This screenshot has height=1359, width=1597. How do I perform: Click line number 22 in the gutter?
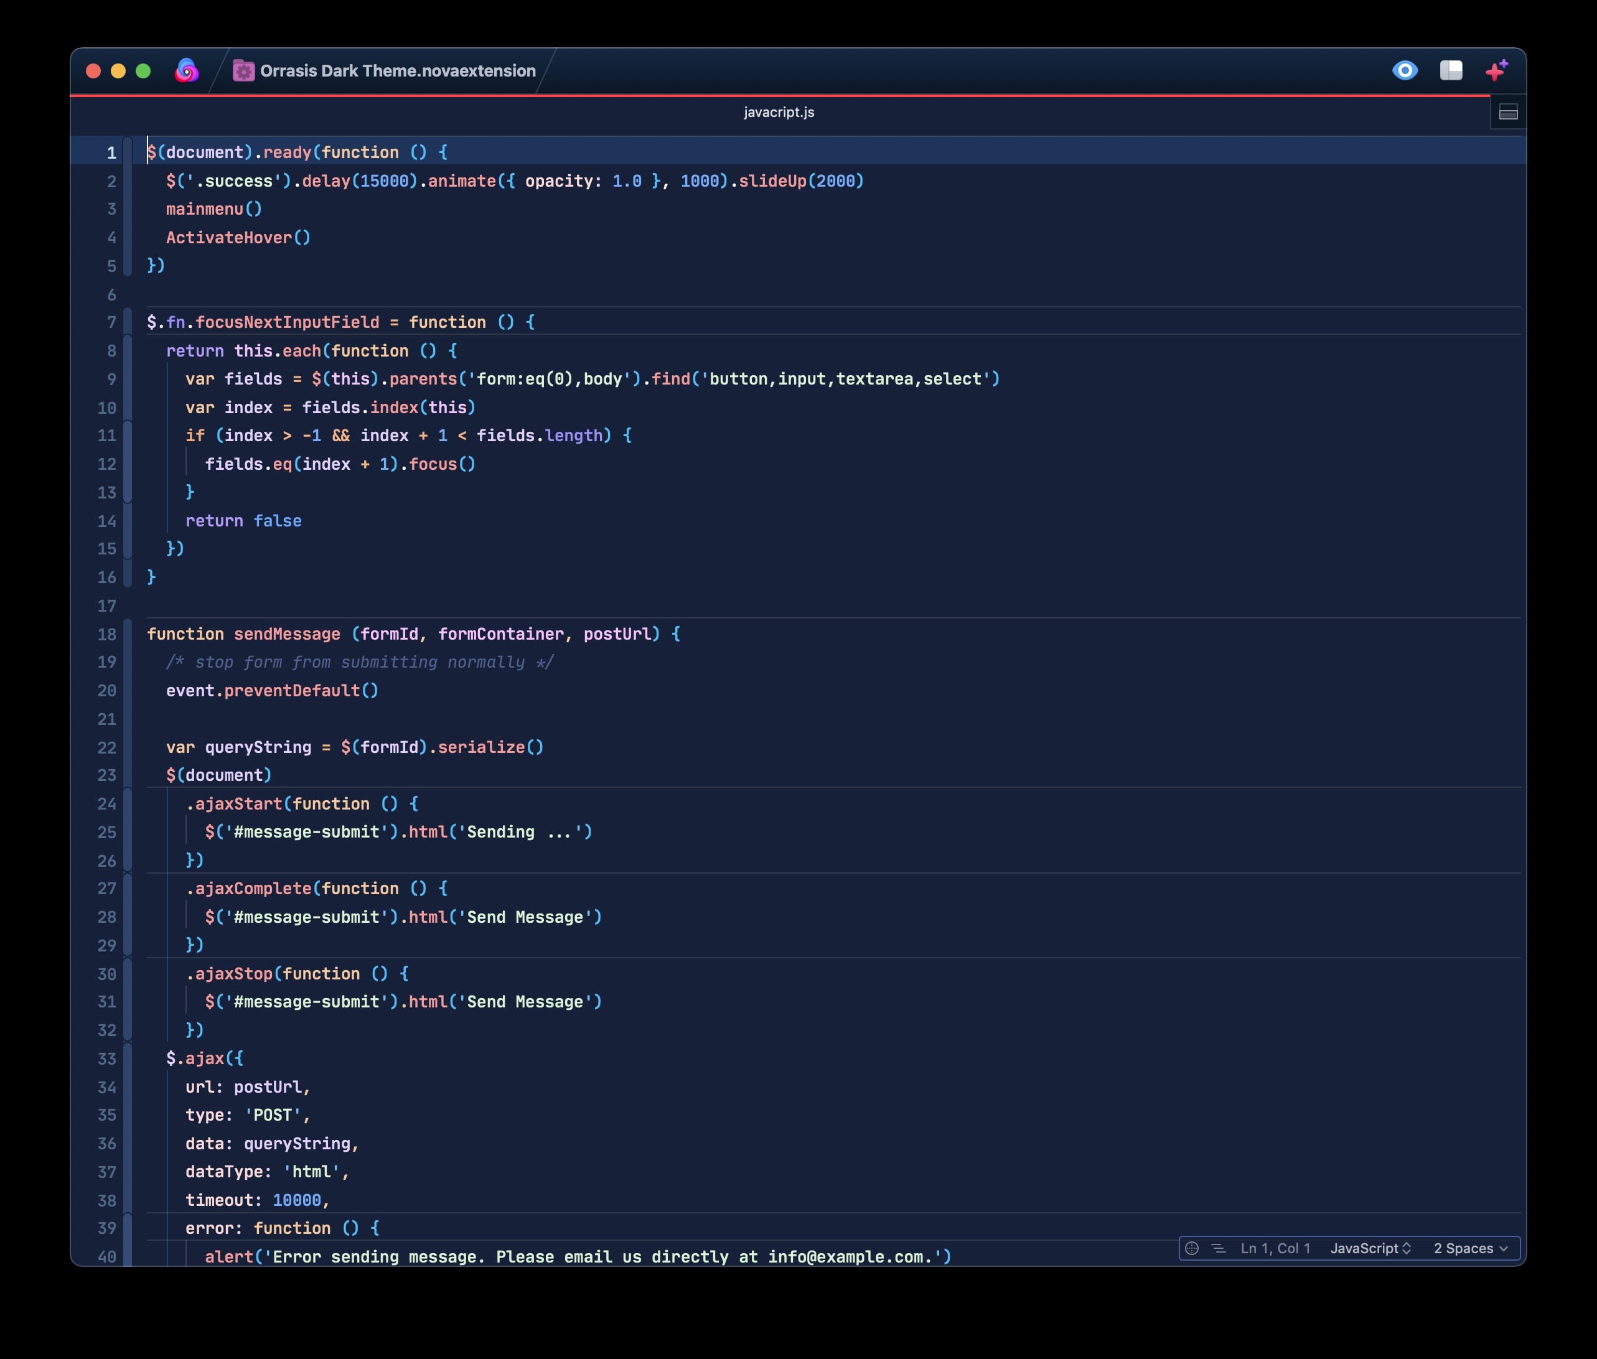106,747
